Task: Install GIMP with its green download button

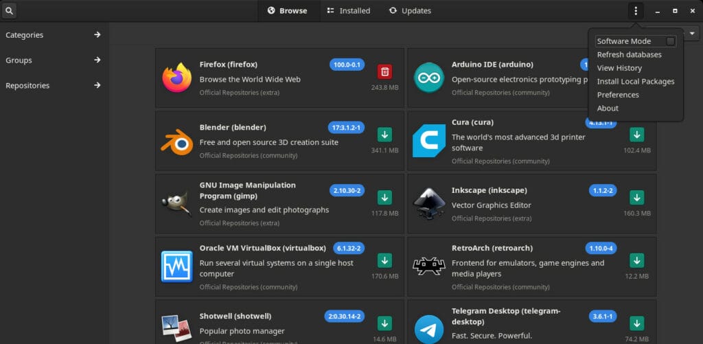Action: 384,197
